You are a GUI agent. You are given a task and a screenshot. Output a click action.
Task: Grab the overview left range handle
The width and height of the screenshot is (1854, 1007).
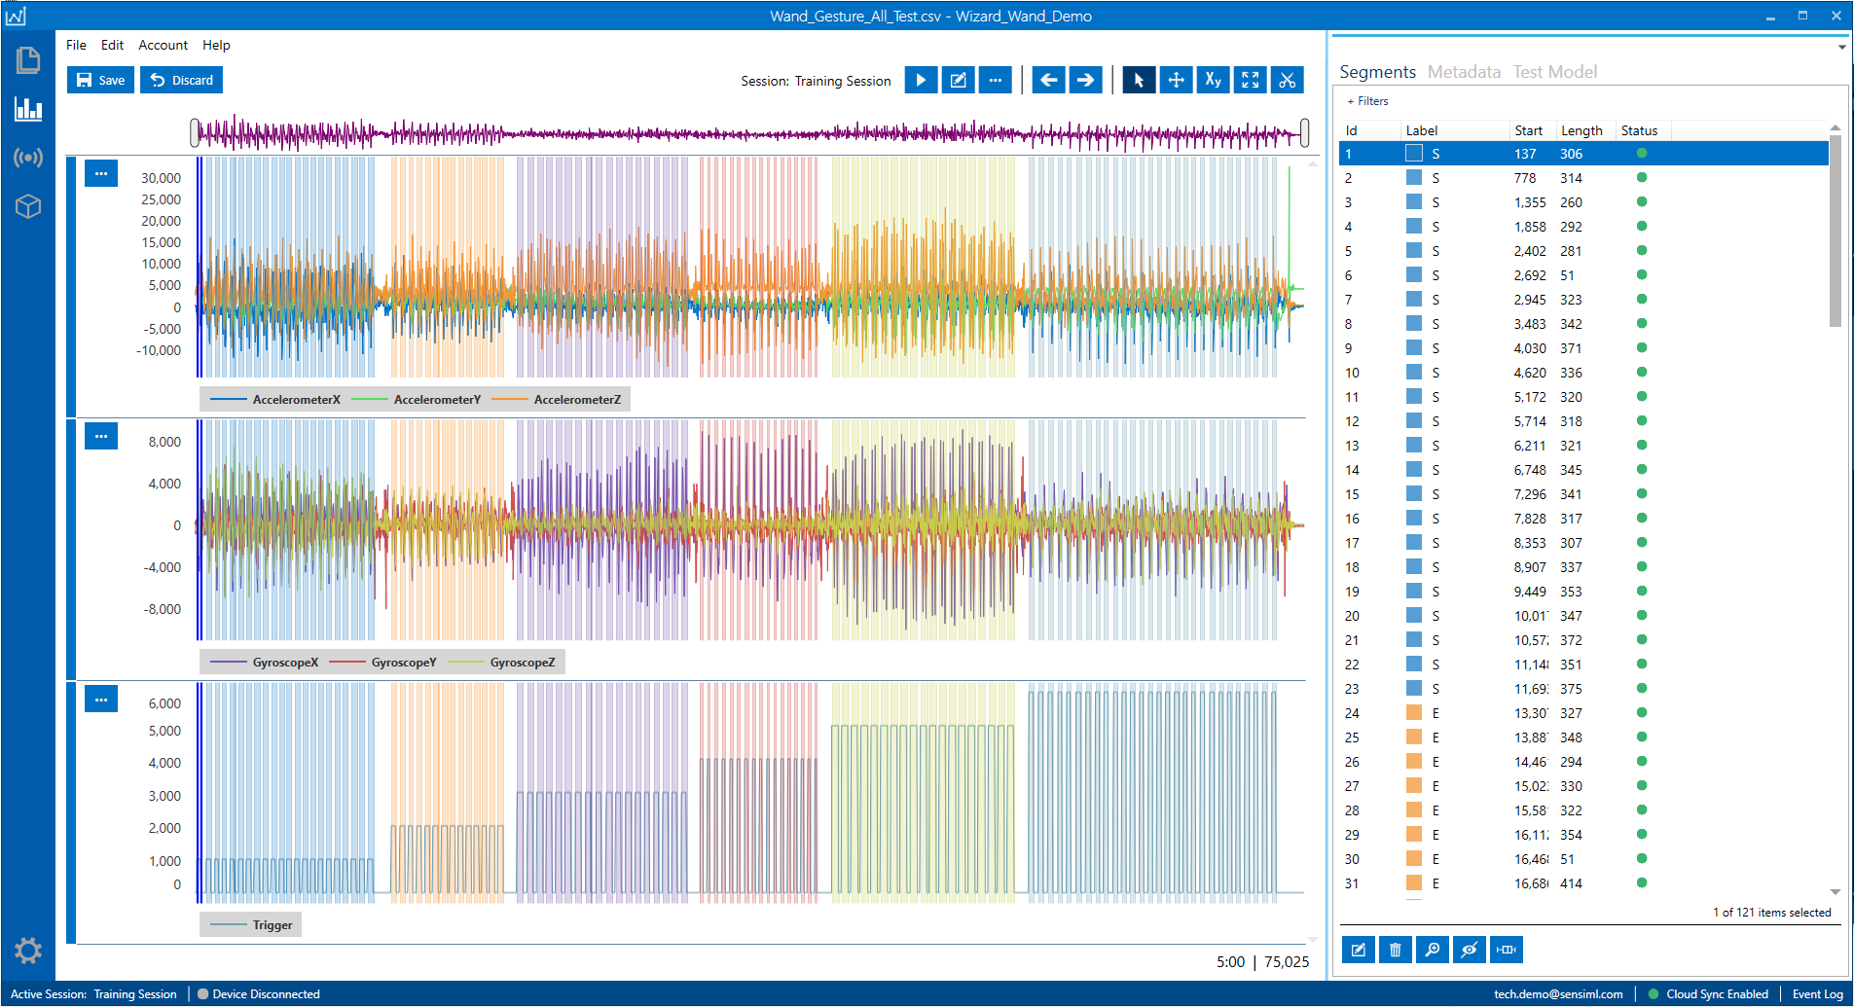[195, 132]
